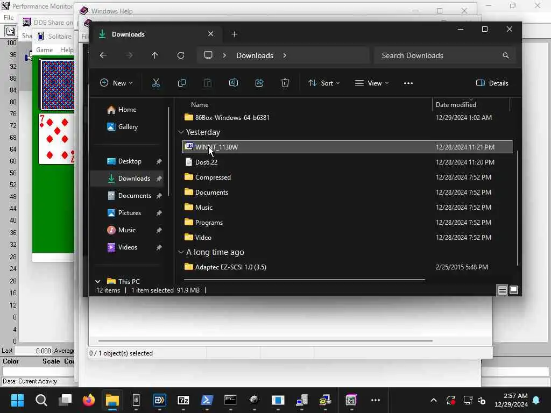The width and height of the screenshot is (551, 413).
Task: Select the Compressed folder
Action: 347,177
